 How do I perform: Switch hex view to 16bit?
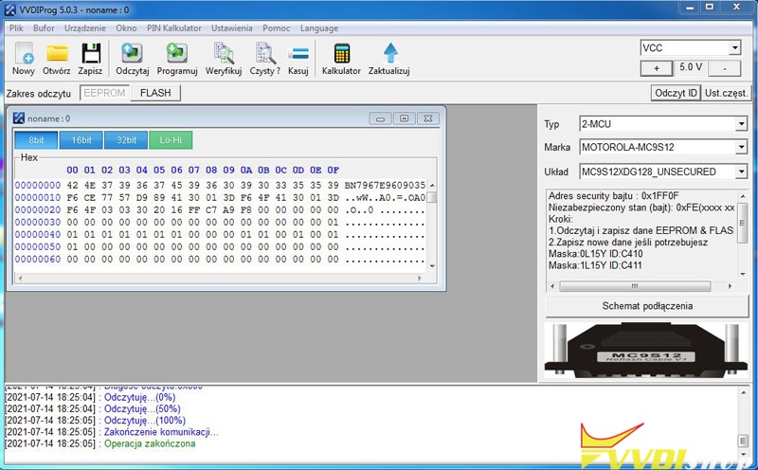[x=81, y=140]
